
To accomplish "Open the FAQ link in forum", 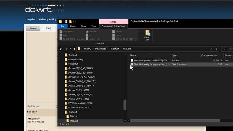I will pos(48,28).
